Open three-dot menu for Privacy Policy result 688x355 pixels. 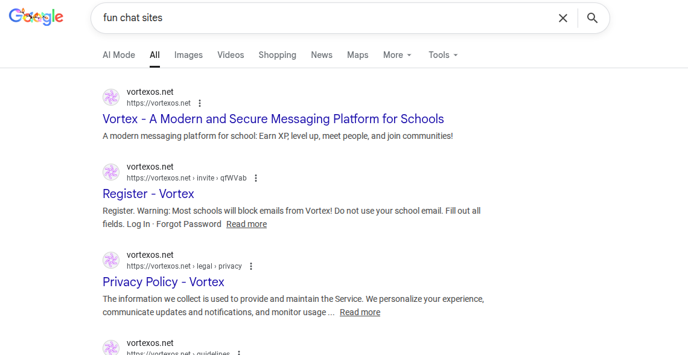(251, 266)
